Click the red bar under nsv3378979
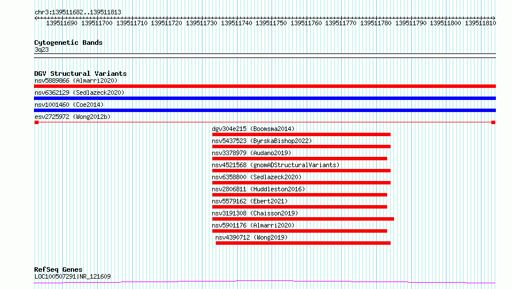Image resolution: width=512 pixels, height=289 pixels. (x=299, y=159)
